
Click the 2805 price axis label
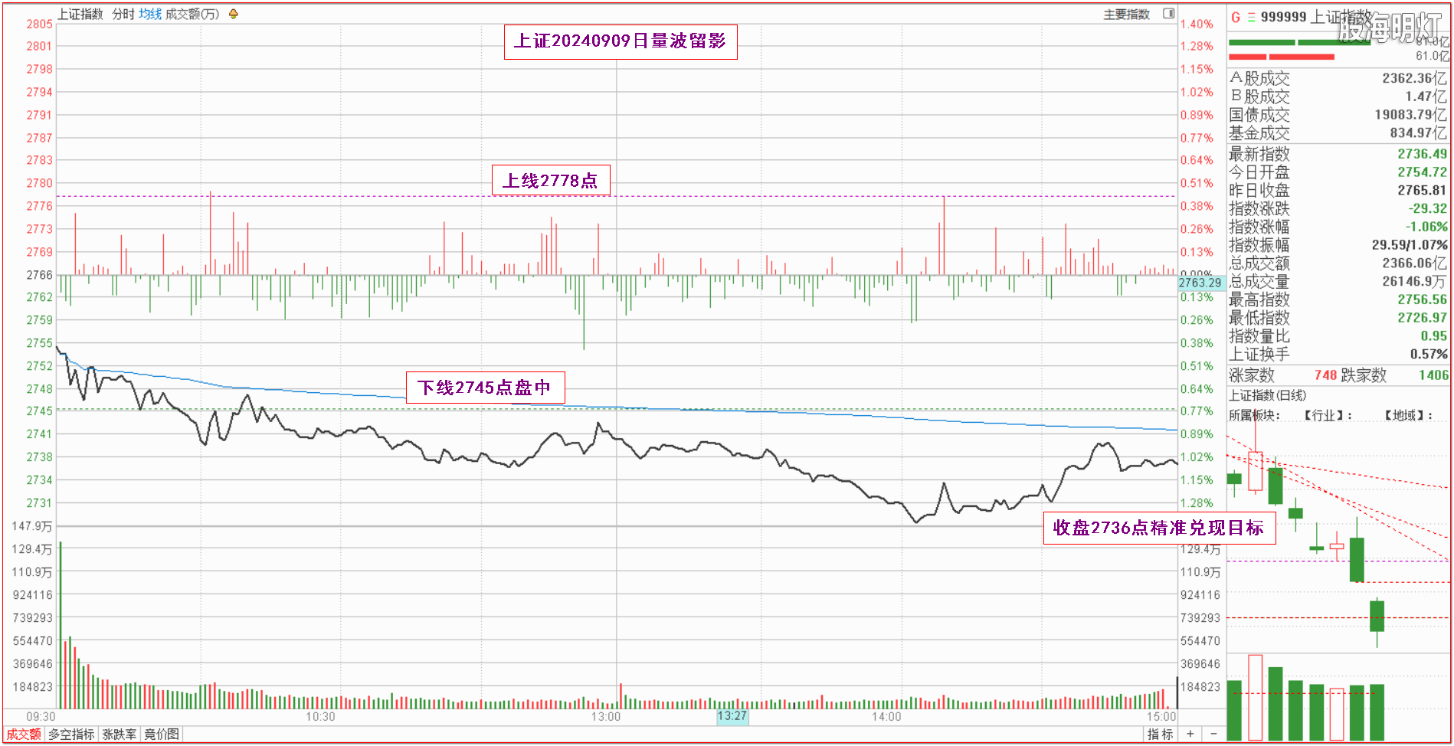coord(40,25)
